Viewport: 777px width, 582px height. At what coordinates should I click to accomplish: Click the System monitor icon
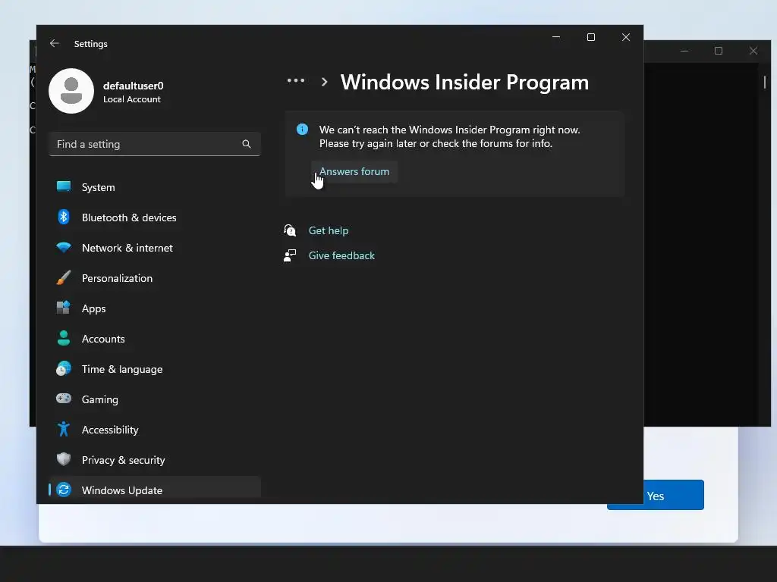64,186
